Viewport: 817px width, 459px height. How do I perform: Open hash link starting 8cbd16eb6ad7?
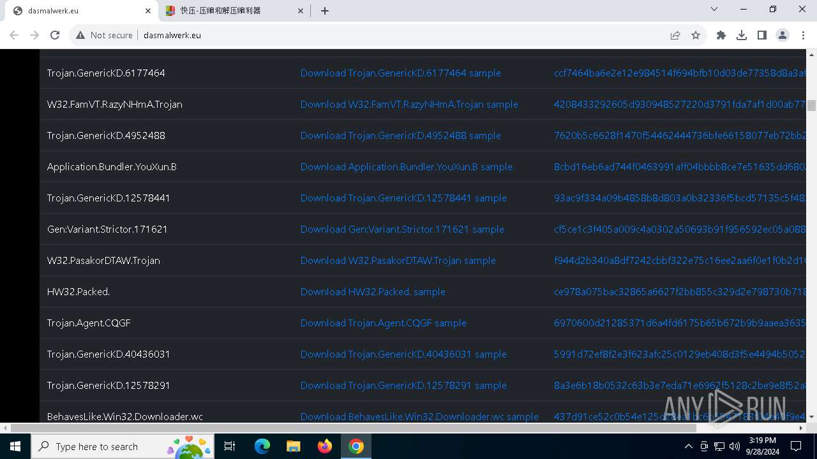(x=680, y=166)
